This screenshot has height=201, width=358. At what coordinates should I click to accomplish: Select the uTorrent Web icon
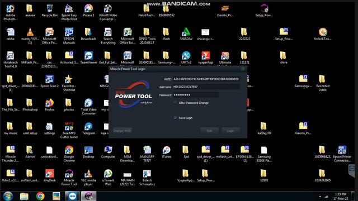(x=108, y=178)
